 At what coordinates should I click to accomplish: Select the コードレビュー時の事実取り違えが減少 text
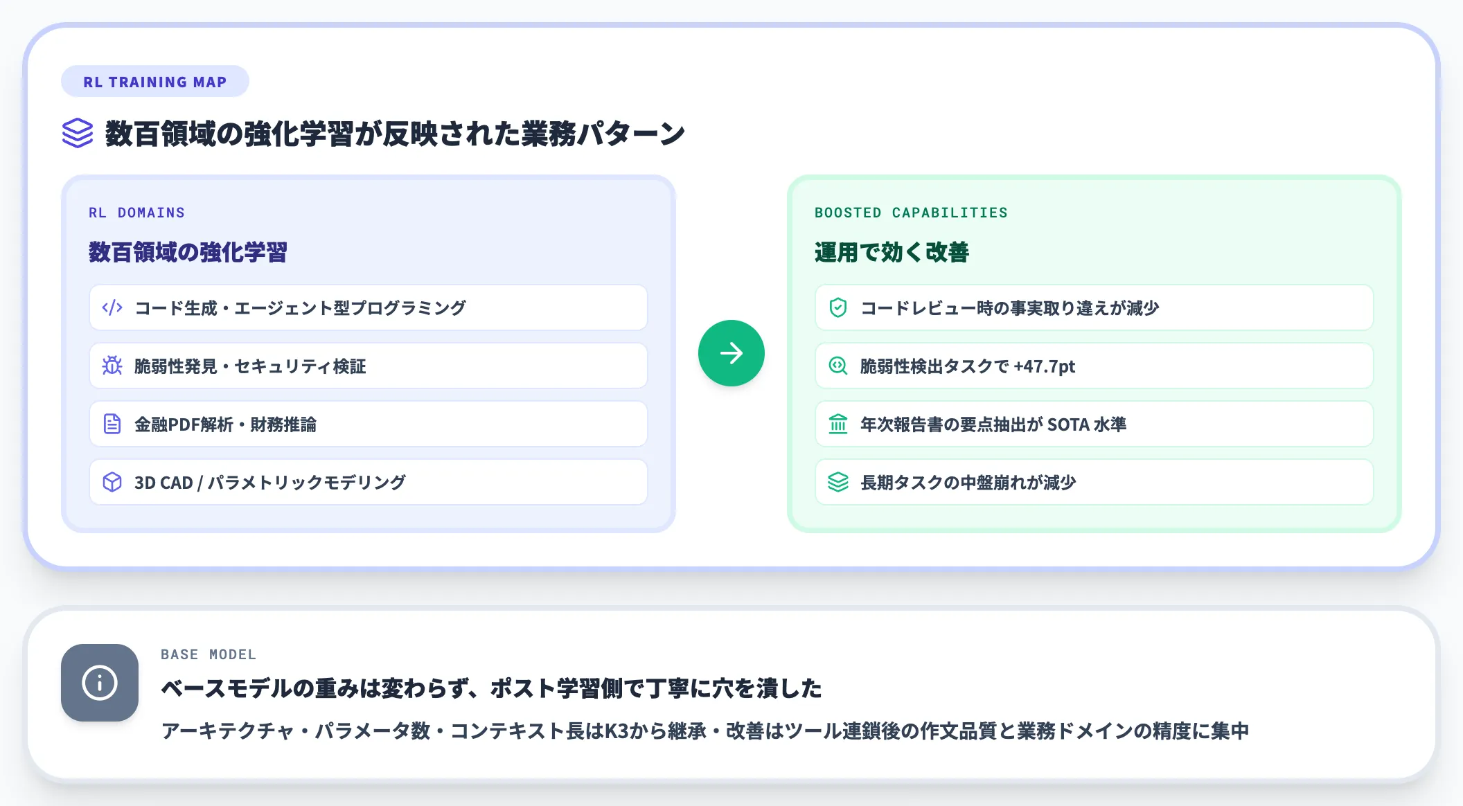click(x=1009, y=307)
